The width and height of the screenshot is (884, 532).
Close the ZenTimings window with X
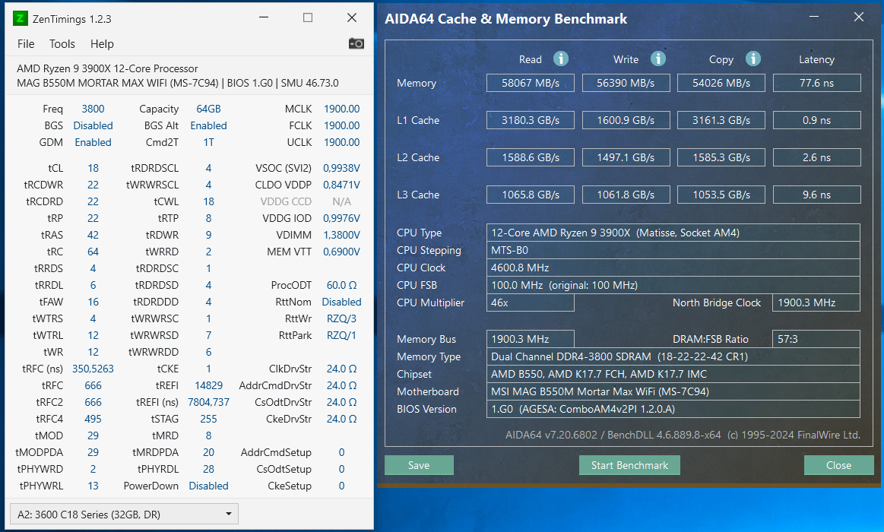point(352,18)
